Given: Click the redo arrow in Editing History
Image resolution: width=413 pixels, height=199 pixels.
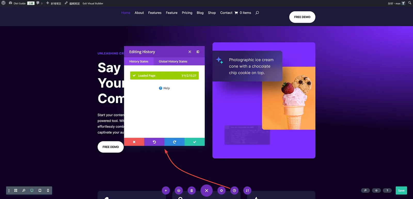Looking at the screenshot, I should (174, 142).
